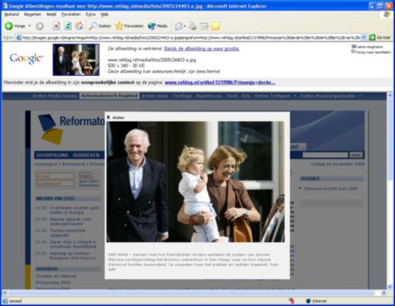Open the www.refdag.nl artikel context link

(x=220, y=82)
